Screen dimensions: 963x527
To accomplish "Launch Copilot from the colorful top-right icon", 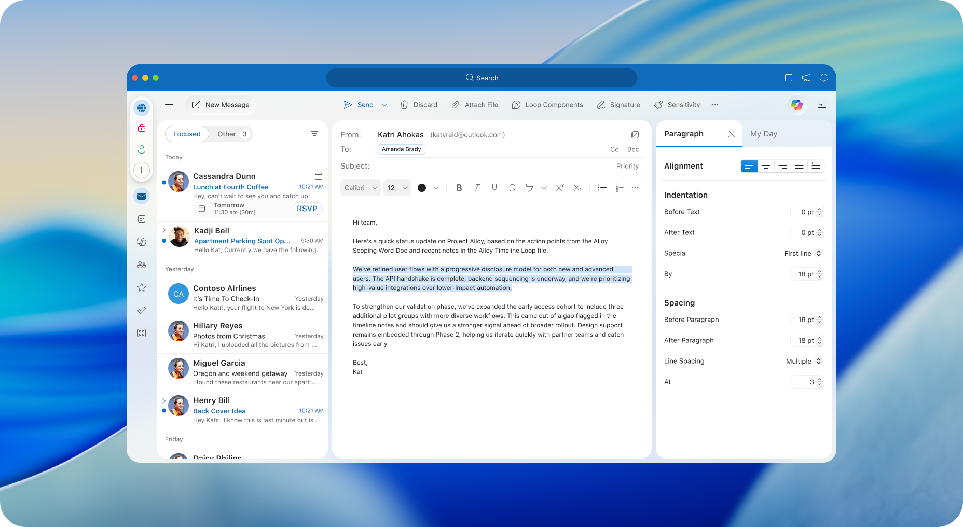I will point(797,105).
